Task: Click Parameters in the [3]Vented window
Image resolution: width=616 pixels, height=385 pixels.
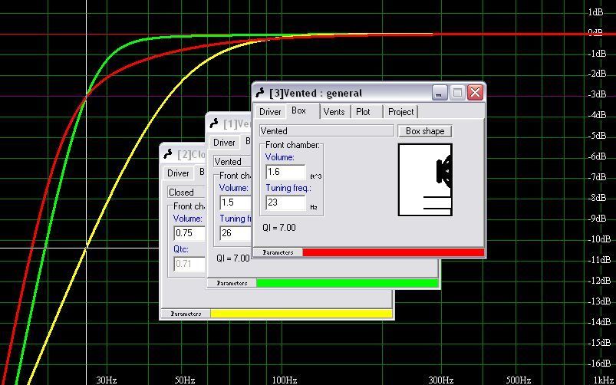Action: pos(278,252)
